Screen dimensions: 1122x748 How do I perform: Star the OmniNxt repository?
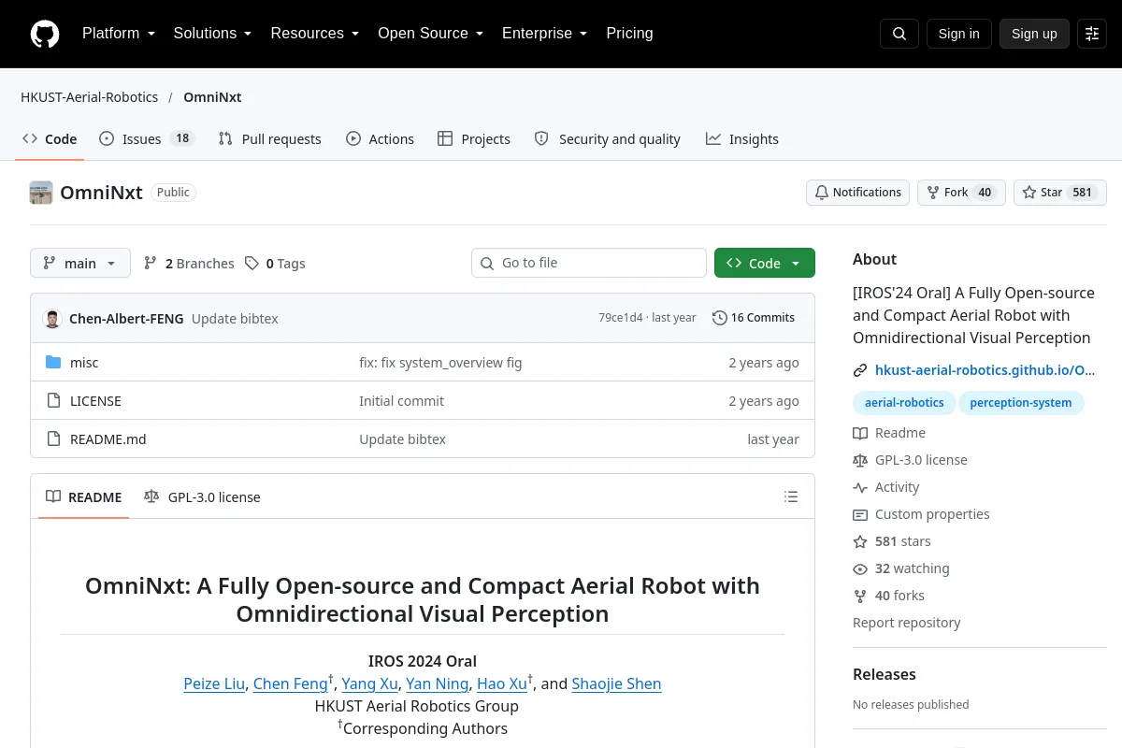[x=1060, y=193]
